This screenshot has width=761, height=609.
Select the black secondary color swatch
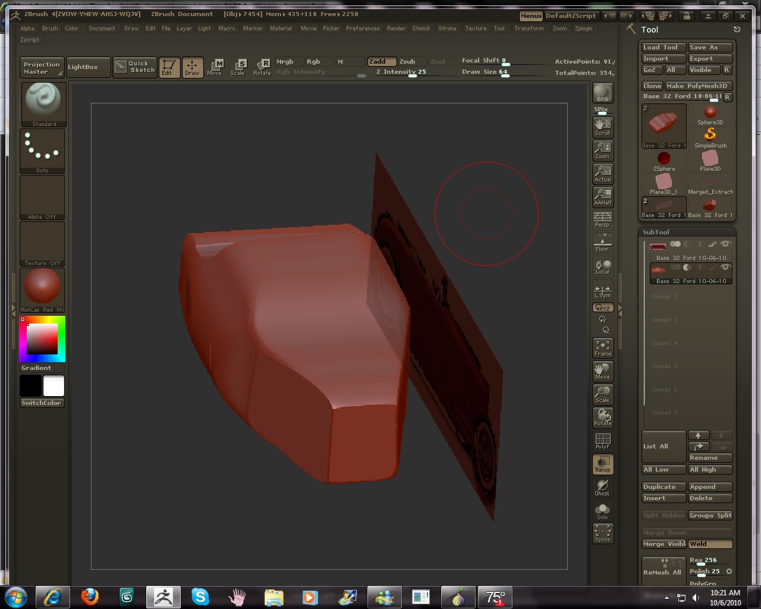click(30, 386)
